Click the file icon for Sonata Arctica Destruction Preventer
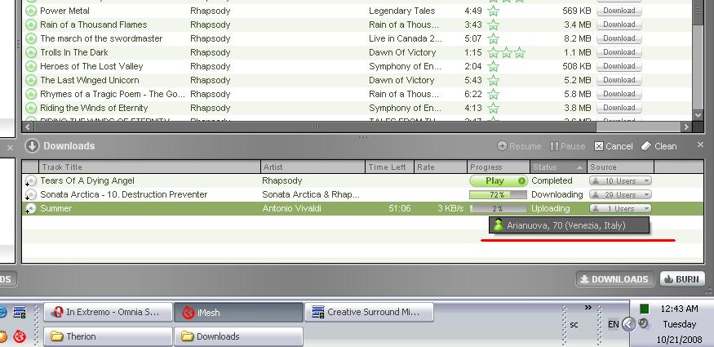 pyautogui.click(x=30, y=194)
